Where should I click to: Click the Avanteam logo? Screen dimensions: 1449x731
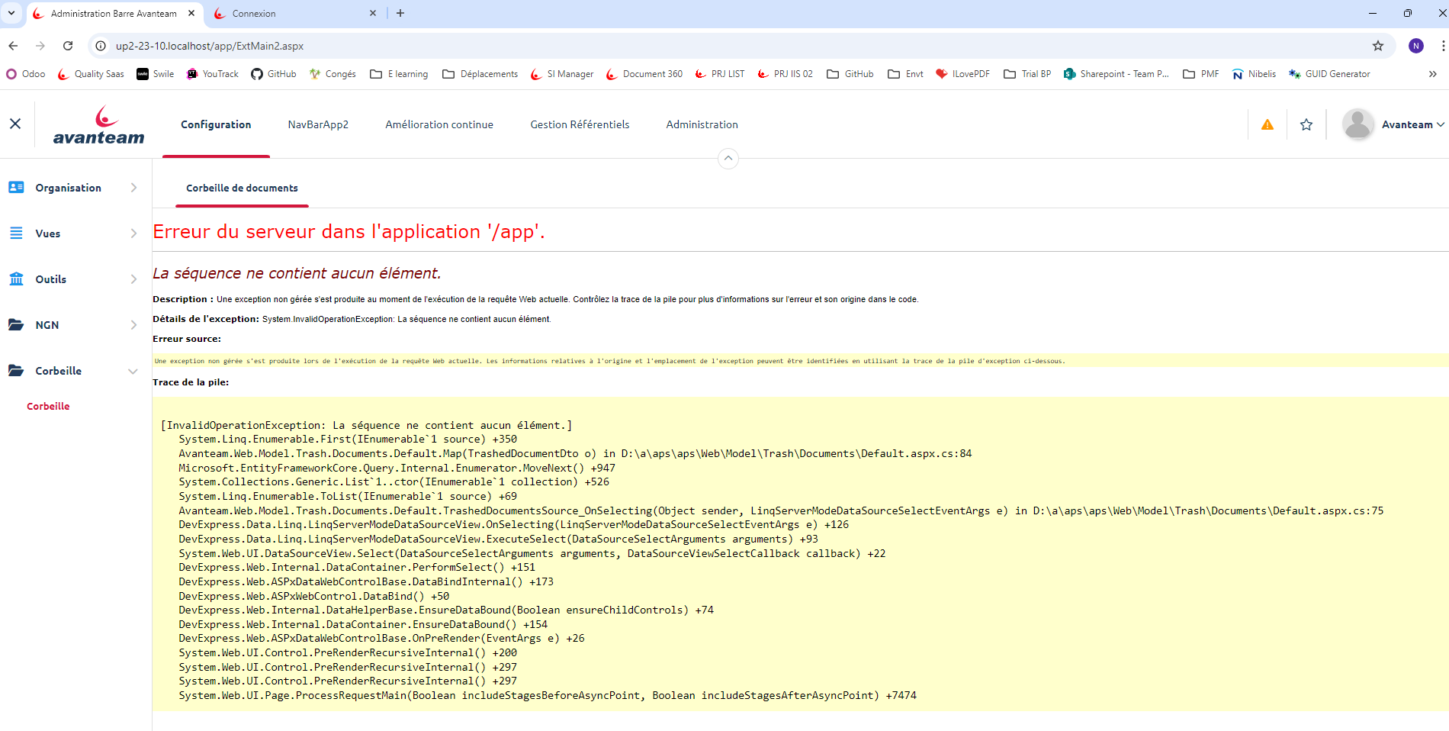[99, 126]
